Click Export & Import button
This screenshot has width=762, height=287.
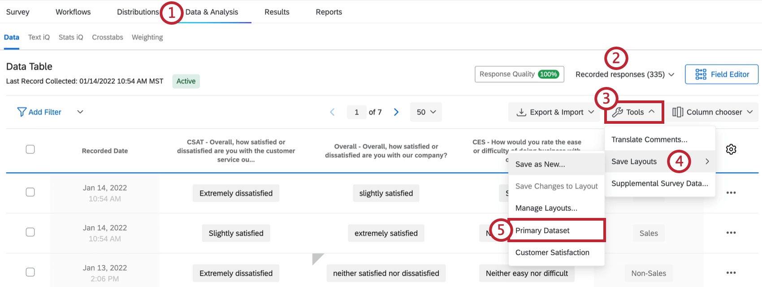click(555, 112)
